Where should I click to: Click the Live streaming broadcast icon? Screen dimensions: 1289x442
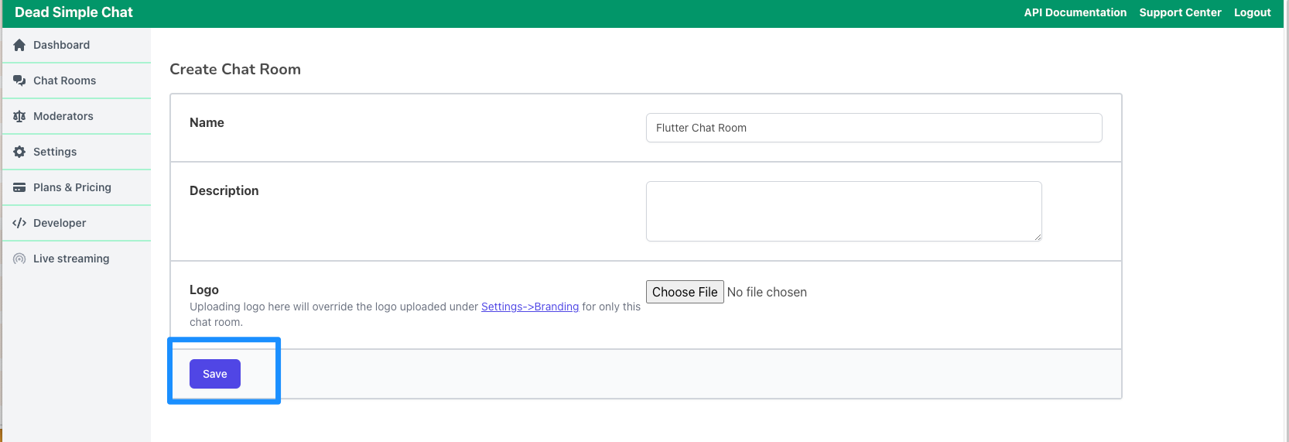[x=19, y=259]
